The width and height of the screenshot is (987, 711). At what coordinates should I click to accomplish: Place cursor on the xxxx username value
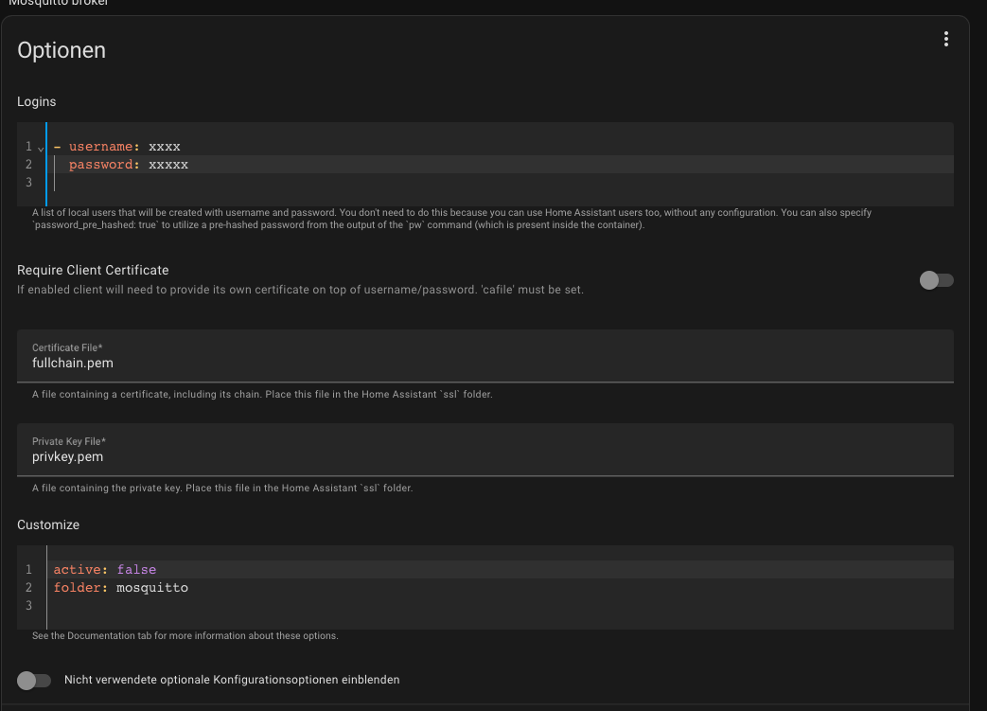pyautogui.click(x=165, y=147)
